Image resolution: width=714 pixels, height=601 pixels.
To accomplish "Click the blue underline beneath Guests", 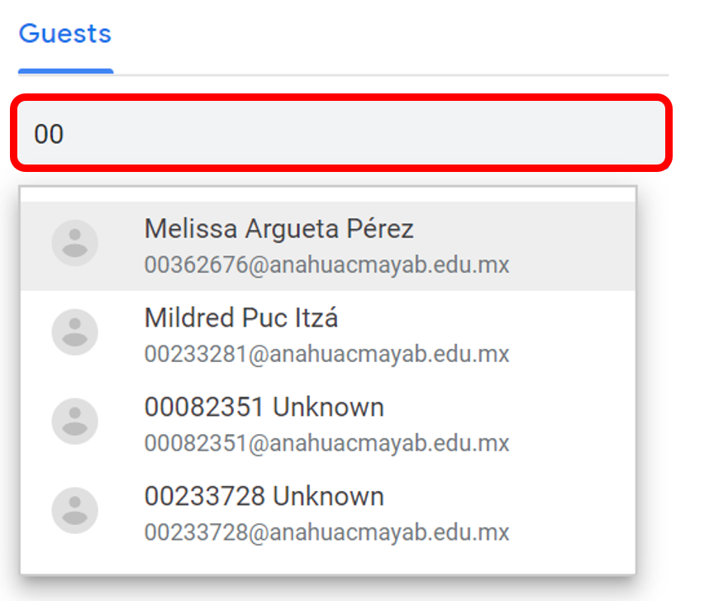I will (65, 71).
